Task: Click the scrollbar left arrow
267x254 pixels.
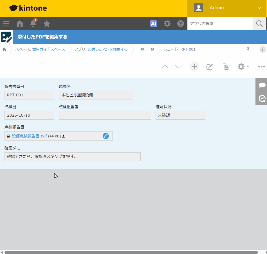Action: coord(1,252)
